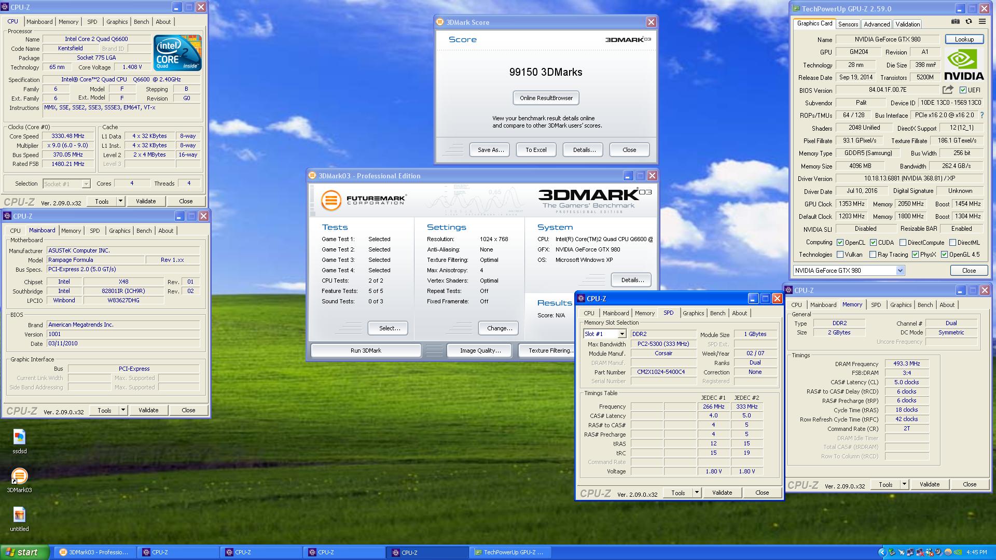Switch to TechPowerUp GPU-Z taskbar item

pos(510,552)
